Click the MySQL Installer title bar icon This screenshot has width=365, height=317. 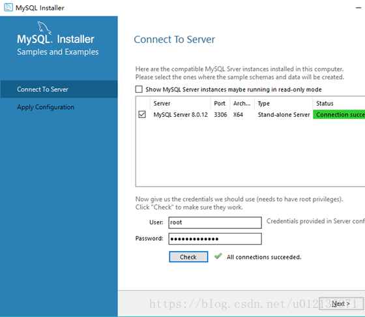(x=8, y=7)
